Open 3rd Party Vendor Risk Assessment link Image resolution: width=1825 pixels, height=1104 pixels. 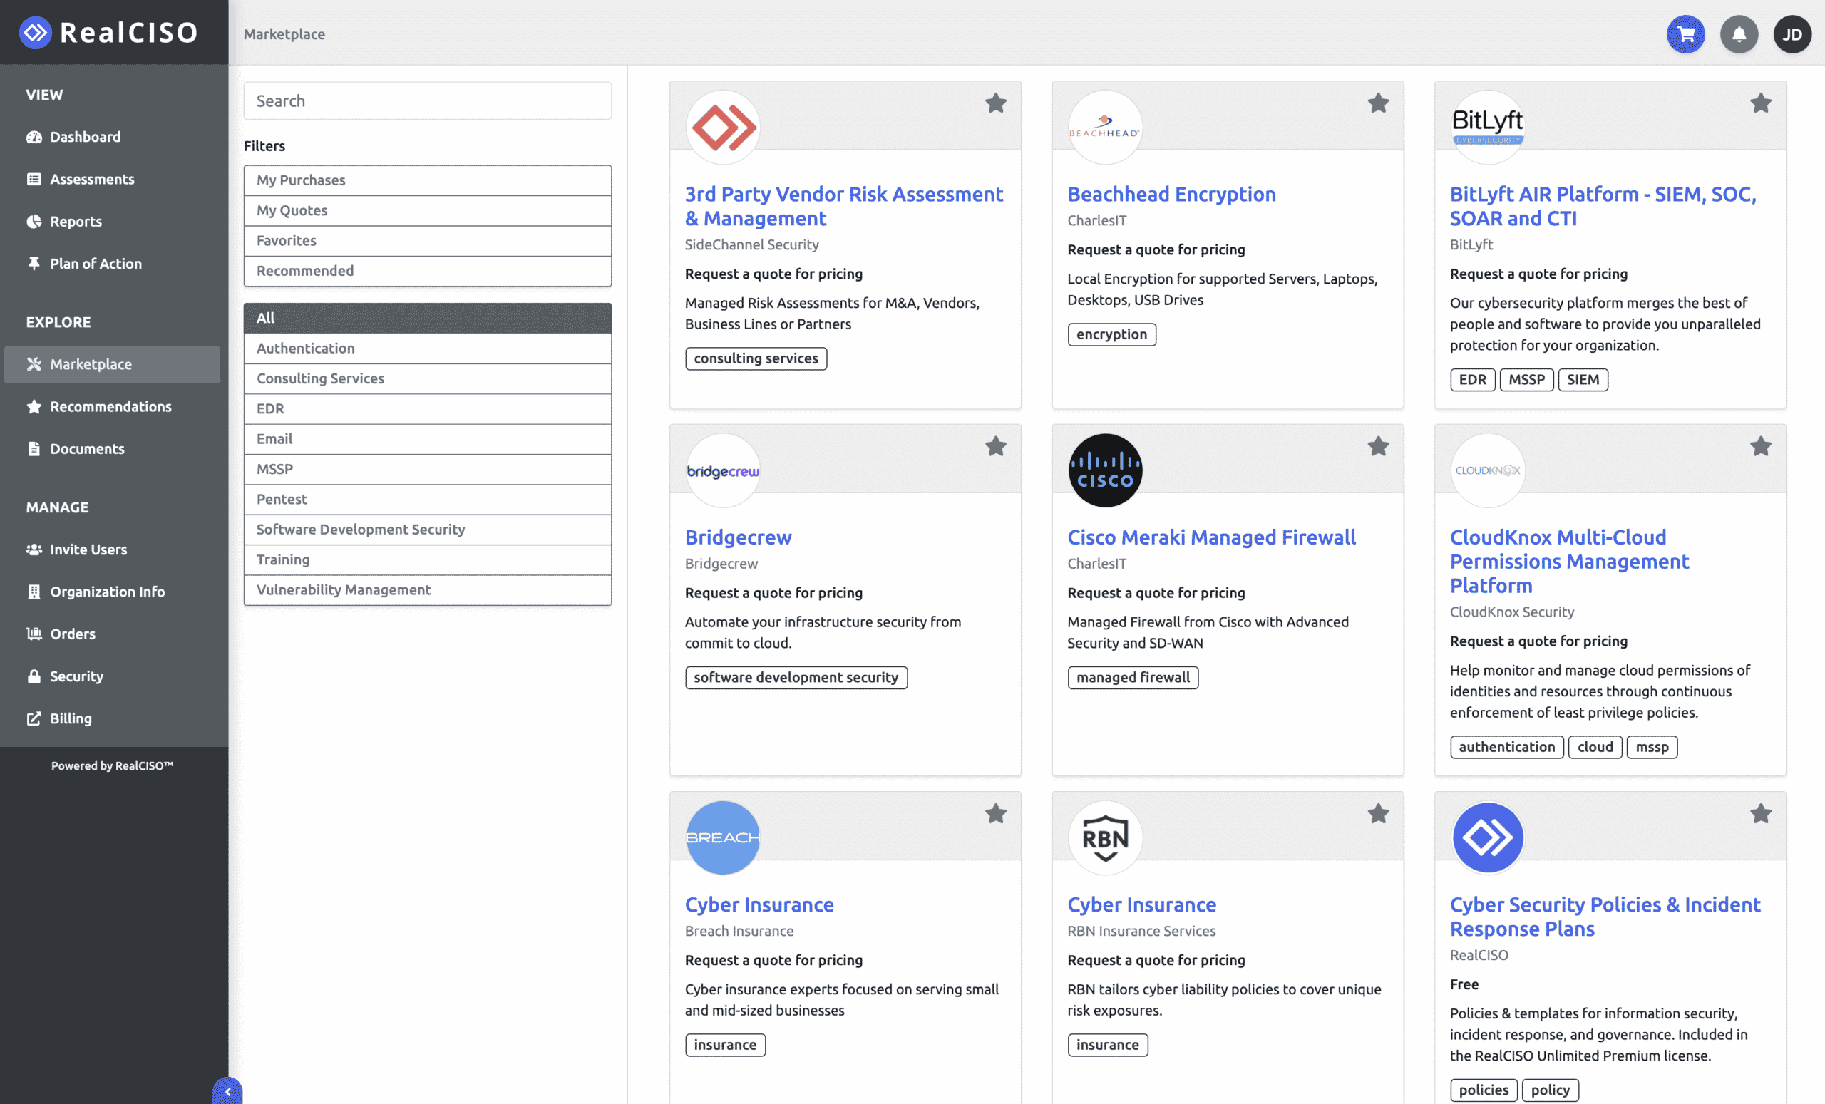point(843,206)
